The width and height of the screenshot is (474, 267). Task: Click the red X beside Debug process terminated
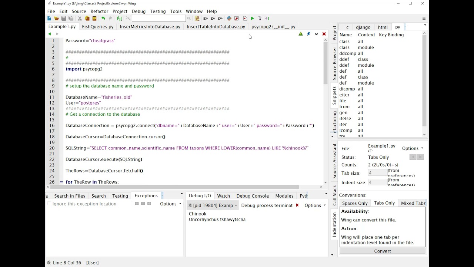[x=297, y=205]
